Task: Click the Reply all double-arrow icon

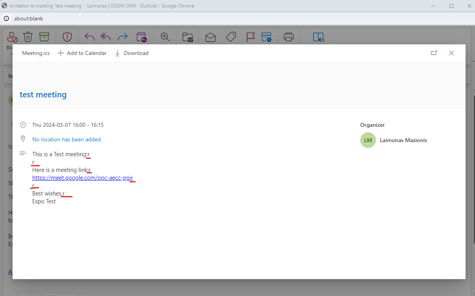Action: tap(106, 37)
